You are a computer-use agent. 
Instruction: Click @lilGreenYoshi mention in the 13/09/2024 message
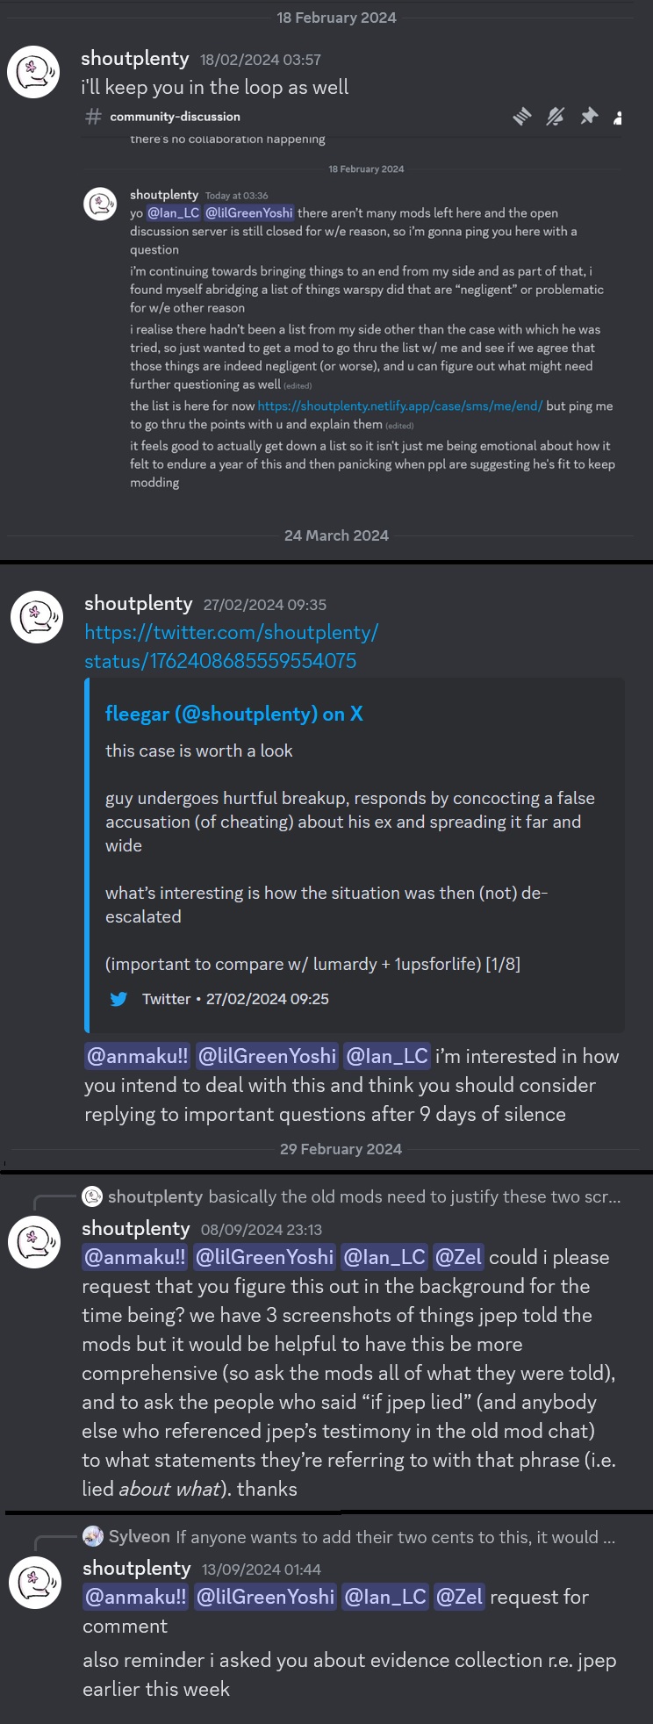265,1597
